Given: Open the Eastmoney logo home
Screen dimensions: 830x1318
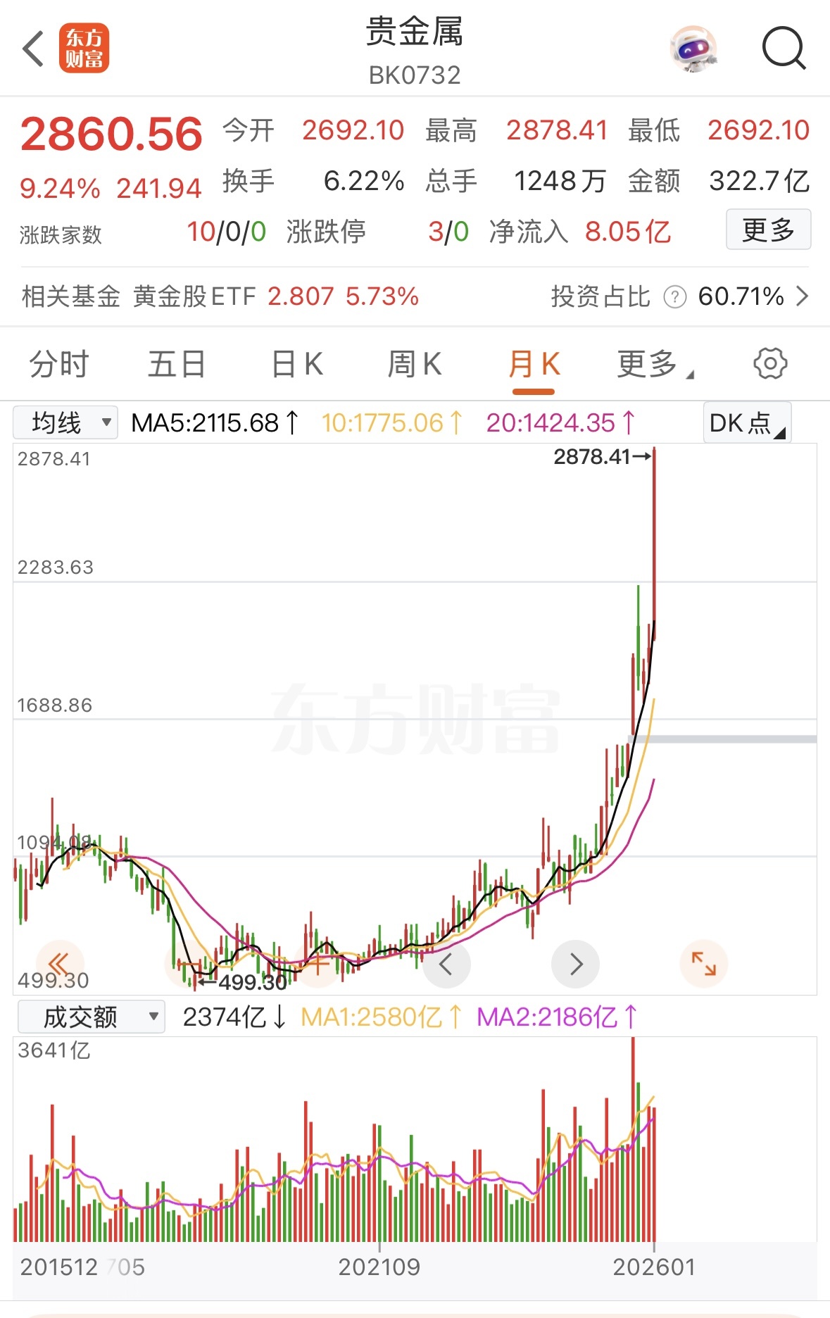Looking at the screenshot, I should point(84,49).
